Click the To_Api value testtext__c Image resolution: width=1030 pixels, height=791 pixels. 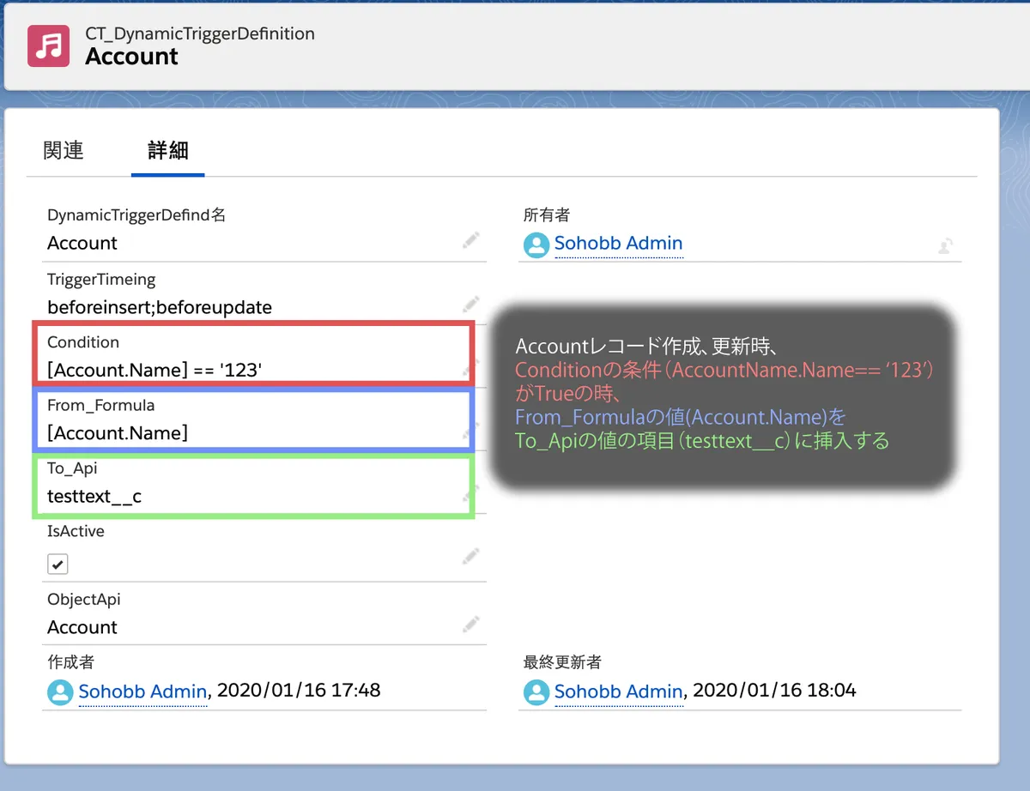(94, 496)
